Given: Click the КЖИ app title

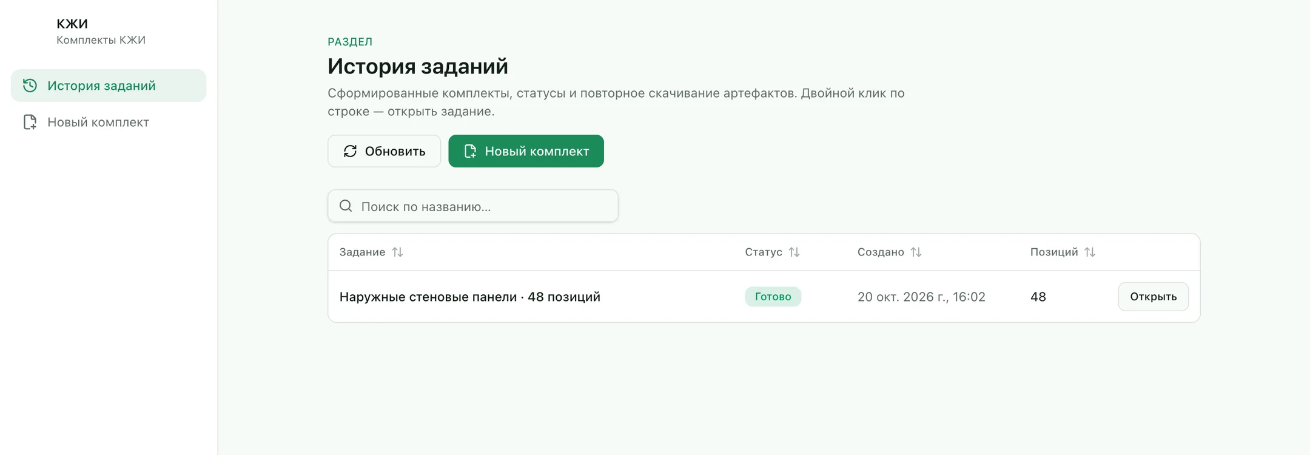Looking at the screenshot, I should [72, 24].
